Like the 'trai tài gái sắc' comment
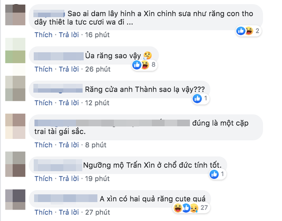 click(43, 145)
